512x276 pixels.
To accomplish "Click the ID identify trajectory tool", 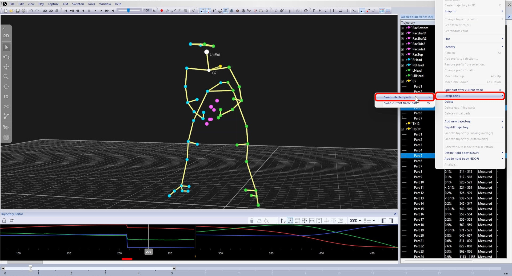I will pos(6,97).
